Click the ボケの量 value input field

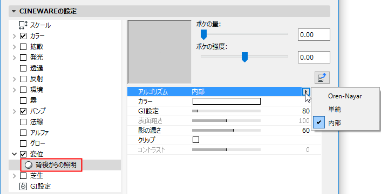(x=314, y=34)
